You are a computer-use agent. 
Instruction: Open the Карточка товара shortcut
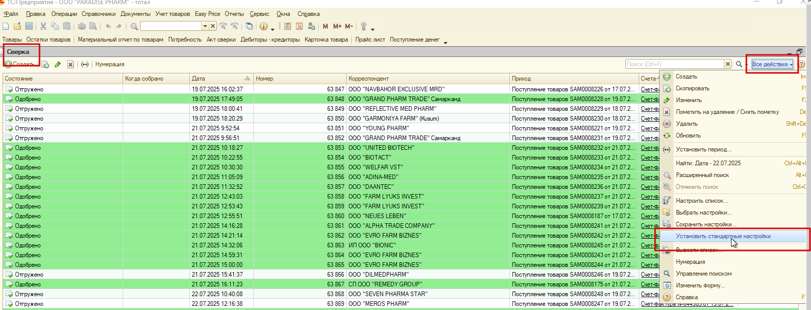click(326, 40)
